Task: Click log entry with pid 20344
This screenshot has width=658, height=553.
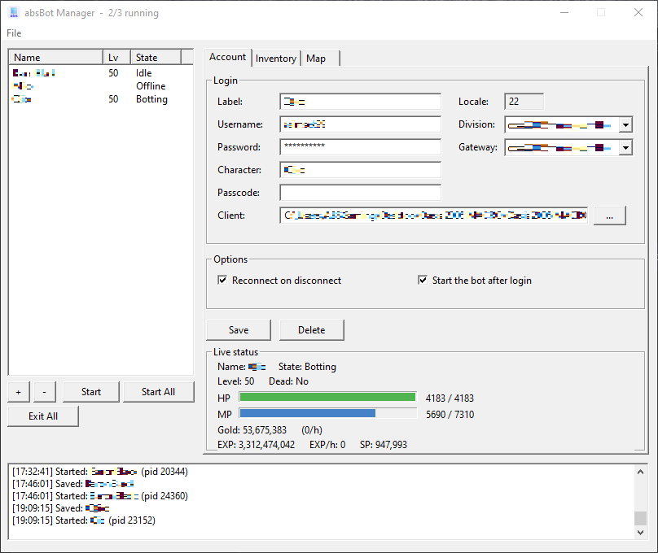Action: pos(100,472)
